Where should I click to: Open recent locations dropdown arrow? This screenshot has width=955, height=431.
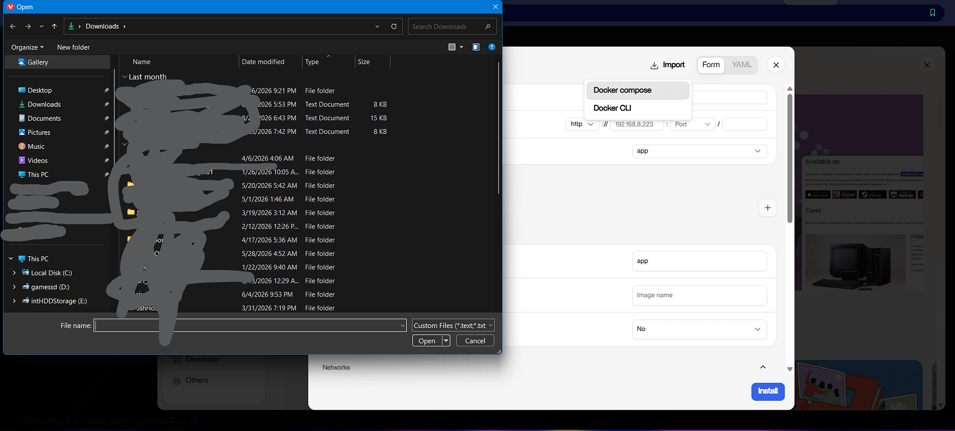click(x=41, y=26)
